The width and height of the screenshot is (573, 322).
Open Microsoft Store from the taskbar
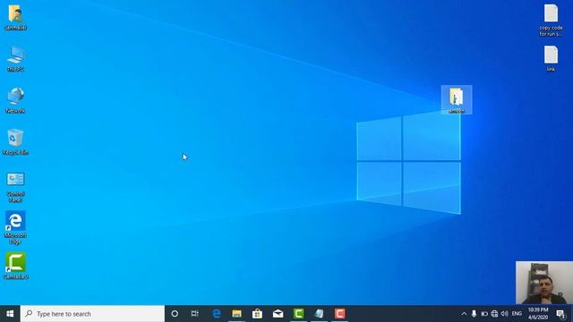[257, 314]
